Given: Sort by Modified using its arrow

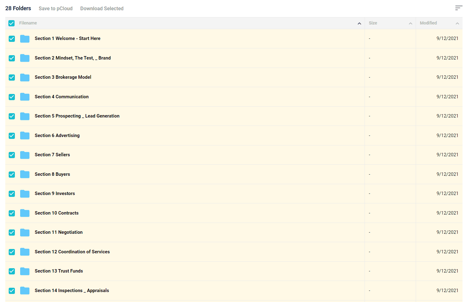Looking at the screenshot, I should coord(457,23).
